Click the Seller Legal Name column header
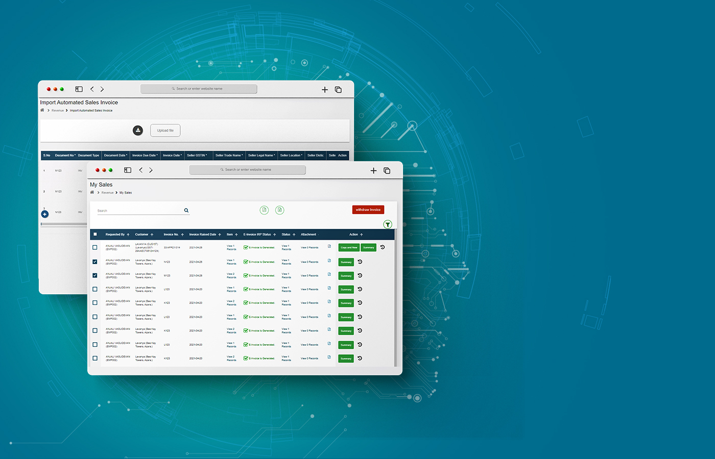 click(261, 155)
